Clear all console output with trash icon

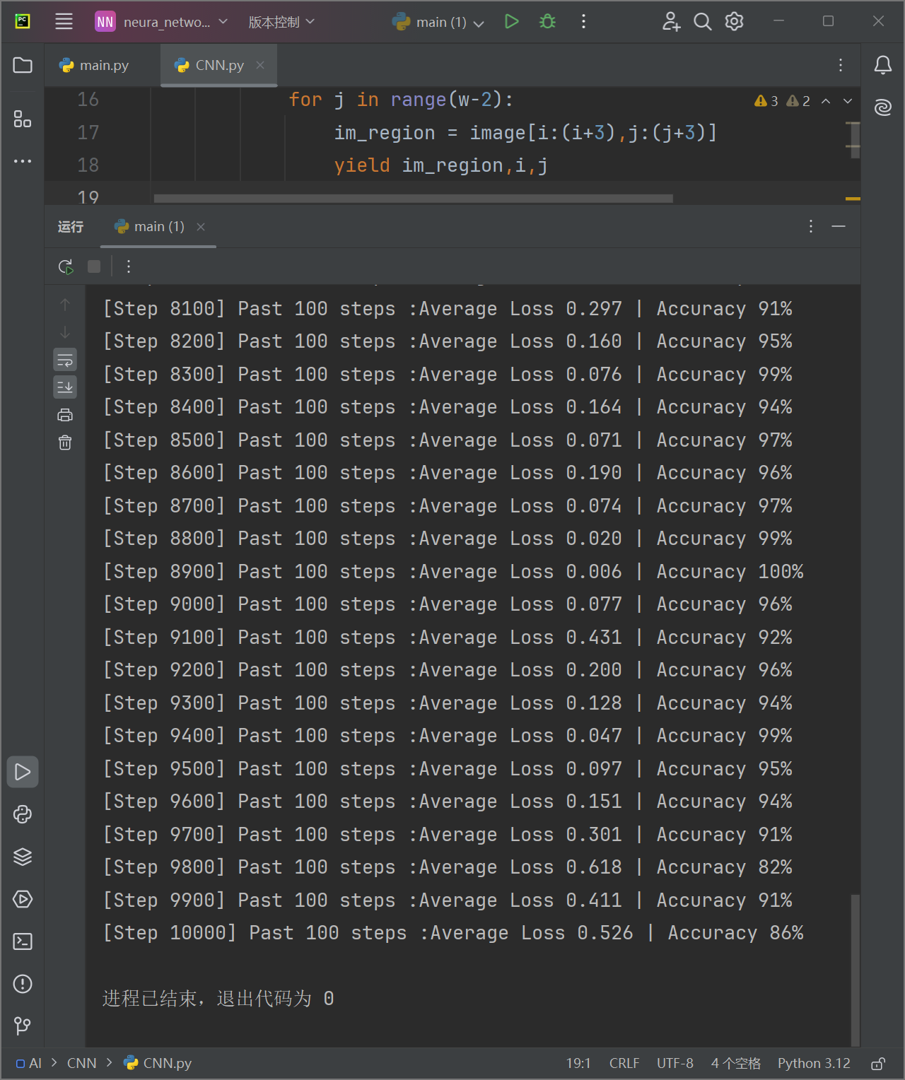(x=65, y=442)
